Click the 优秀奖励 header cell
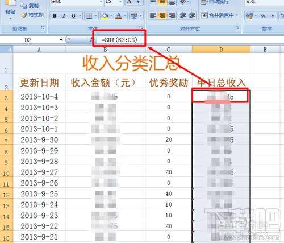 tap(169, 83)
